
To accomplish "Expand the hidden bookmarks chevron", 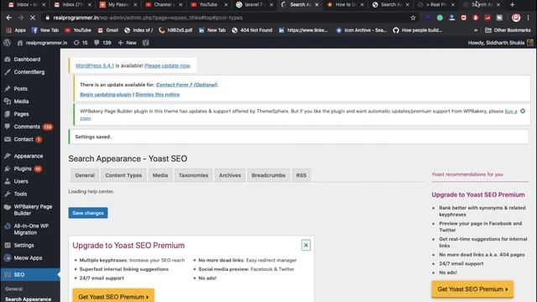I will click(x=476, y=30).
